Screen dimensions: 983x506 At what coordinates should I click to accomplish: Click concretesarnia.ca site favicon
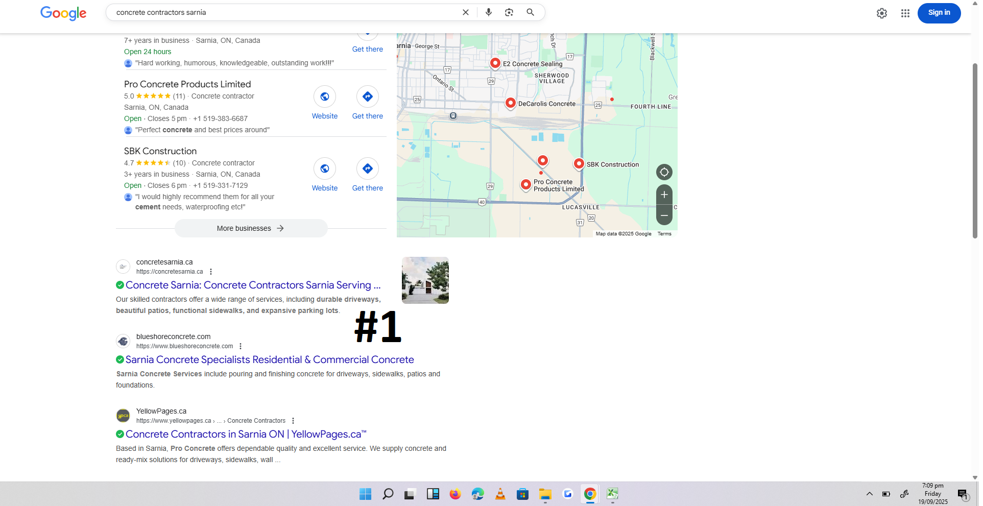tap(123, 267)
